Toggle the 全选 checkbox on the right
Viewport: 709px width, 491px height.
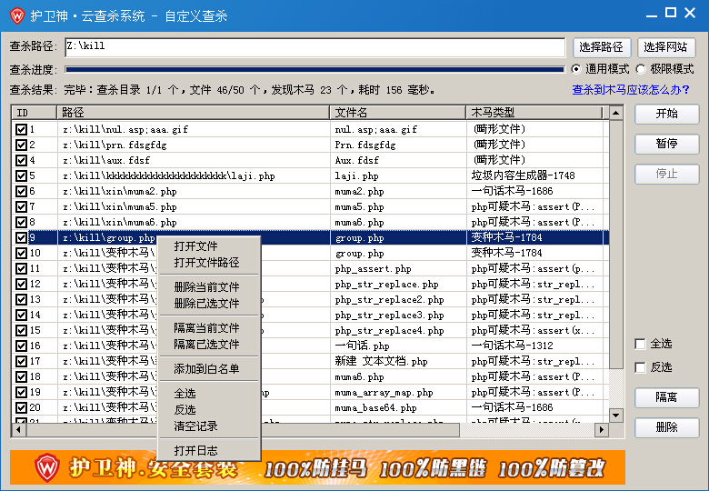coord(640,344)
